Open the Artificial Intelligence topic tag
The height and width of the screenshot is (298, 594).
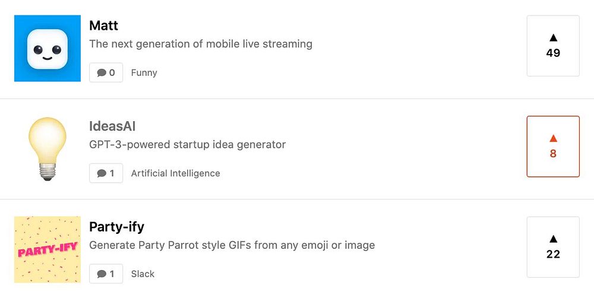click(175, 173)
